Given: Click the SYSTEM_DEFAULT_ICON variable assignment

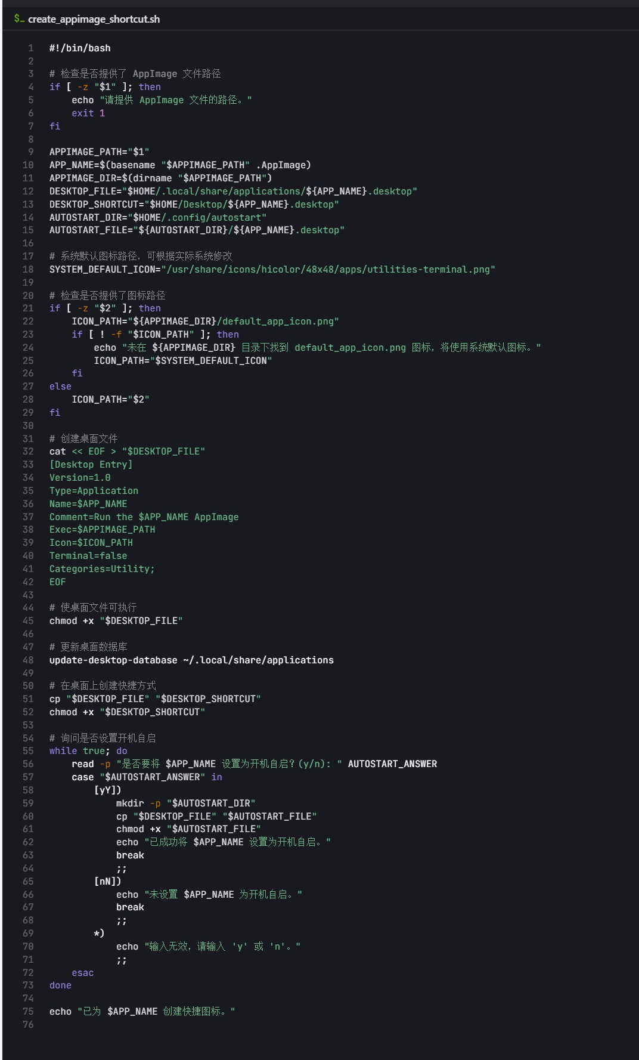Looking at the screenshot, I should pyautogui.click(x=272, y=269).
